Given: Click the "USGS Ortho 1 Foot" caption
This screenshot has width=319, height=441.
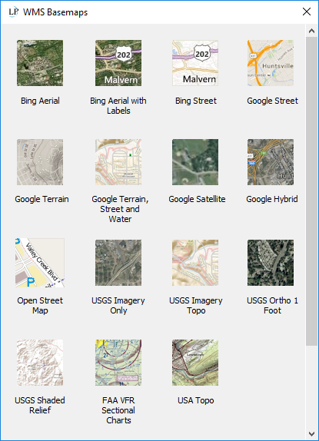Looking at the screenshot, I should click(x=272, y=306).
